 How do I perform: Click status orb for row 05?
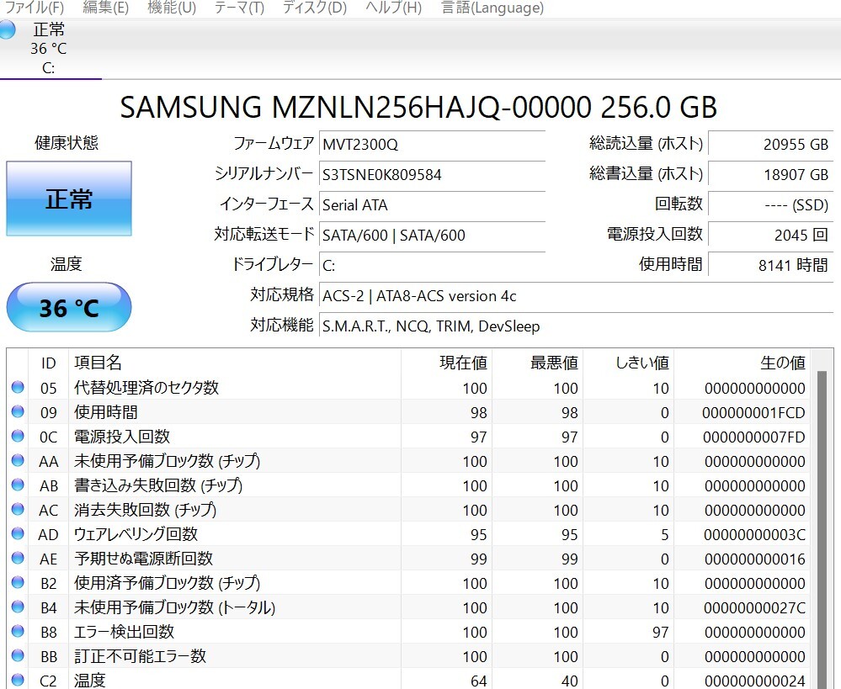[x=18, y=387]
